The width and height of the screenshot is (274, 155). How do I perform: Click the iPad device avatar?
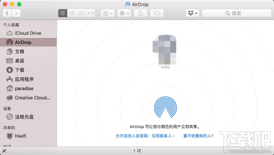(165, 51)
